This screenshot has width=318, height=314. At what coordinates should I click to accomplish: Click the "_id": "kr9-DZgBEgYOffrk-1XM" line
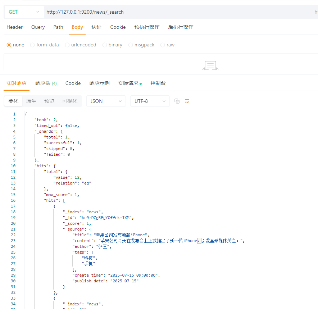[x=98, y=218]
